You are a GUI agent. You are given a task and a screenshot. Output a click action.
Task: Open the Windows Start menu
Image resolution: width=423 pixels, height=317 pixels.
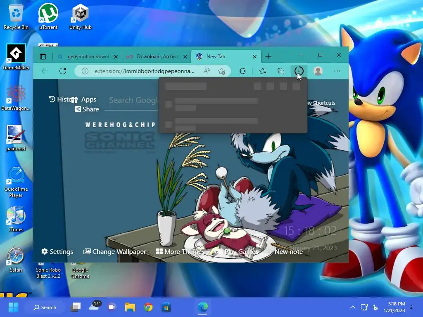[x=13, y=307]
